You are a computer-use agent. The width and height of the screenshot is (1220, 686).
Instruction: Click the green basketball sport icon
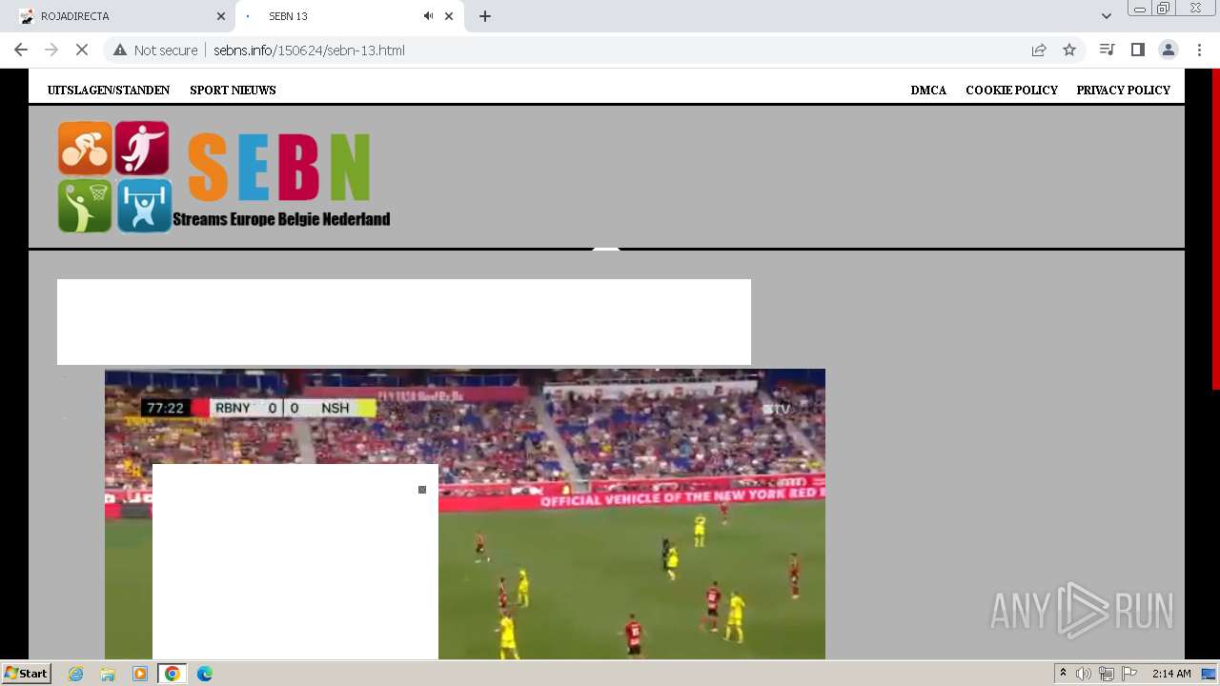coord(85,206)
